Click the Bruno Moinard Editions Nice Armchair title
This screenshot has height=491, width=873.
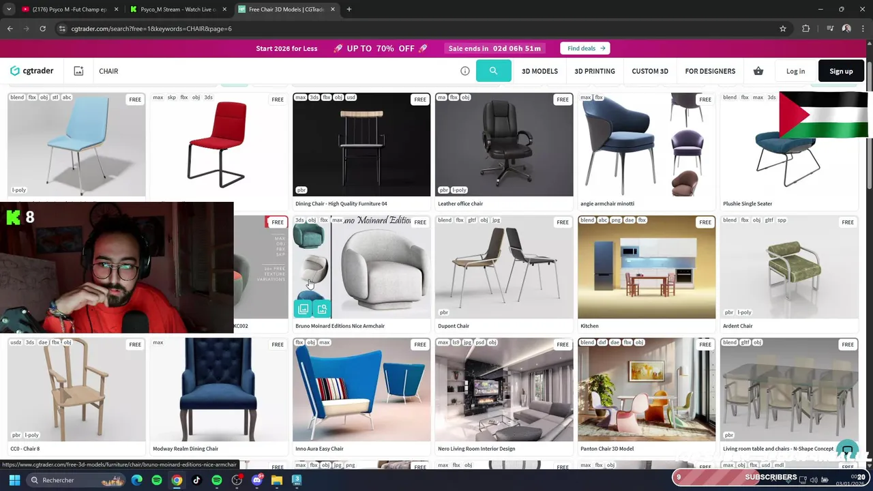[x=340, y=326]
